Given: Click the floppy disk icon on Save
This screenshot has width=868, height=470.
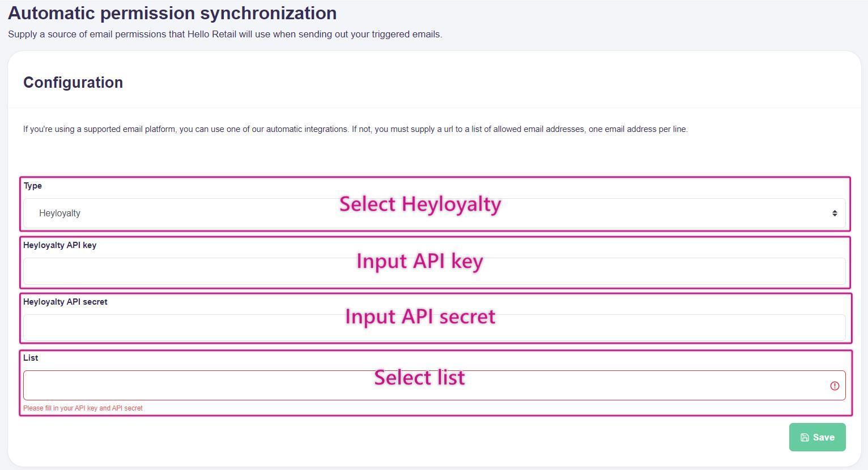Looking at the screenshot, I should (x=804, y=437).
